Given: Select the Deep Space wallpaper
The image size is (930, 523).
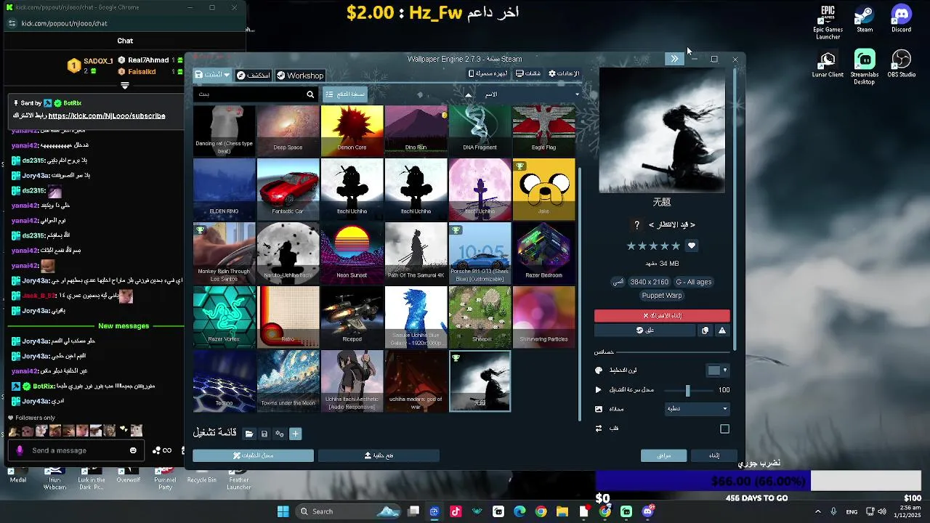Looking at the screenshot, I should click(288, 130).
